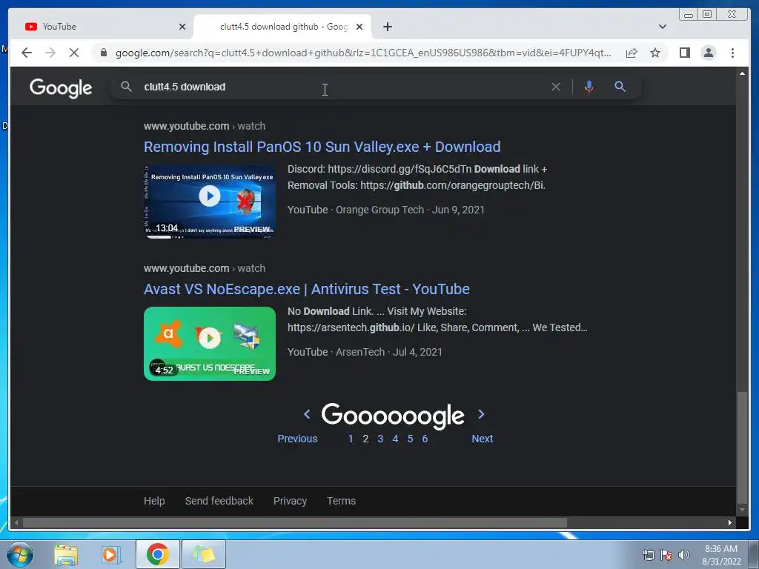Share this page from the address bar
The height and width of the screenshot is (569, 759).
click(632, 53)
